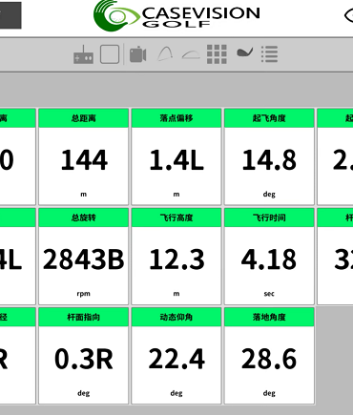
Task: Show the ball trajectory arc view
Action: [165, 54]
